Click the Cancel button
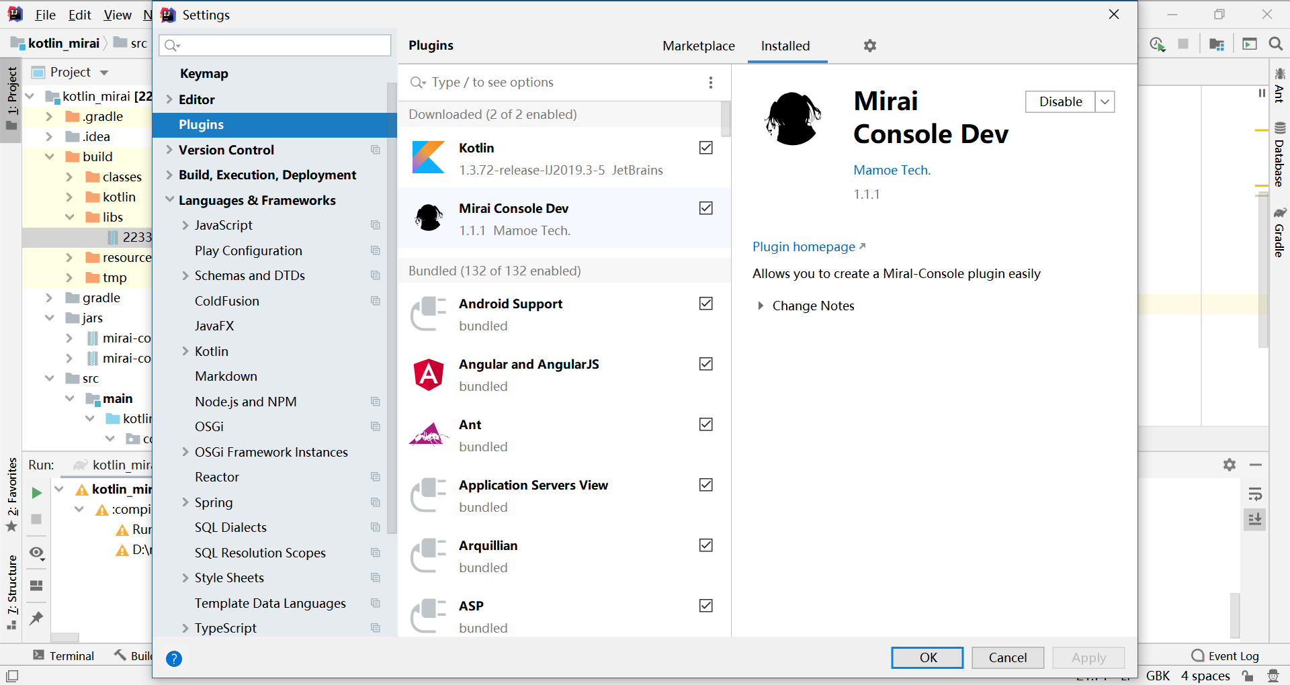Image resolution: width=1290 pixels, height=685 pixels. pos(1008,657)
